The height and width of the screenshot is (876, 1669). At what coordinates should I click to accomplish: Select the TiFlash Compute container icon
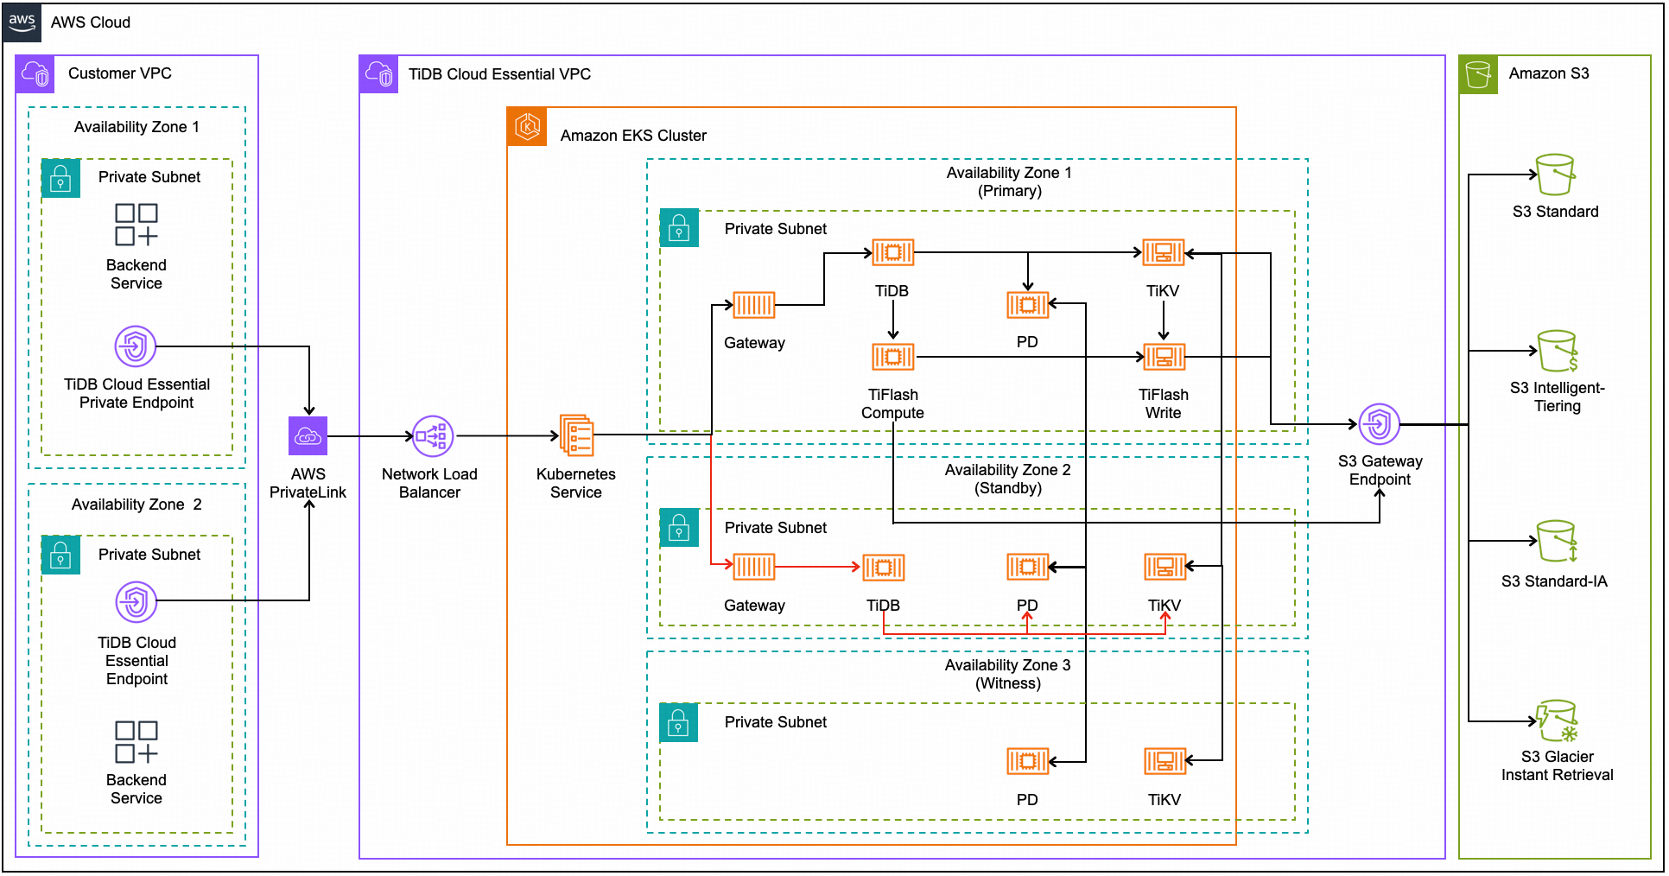[892, 357]
